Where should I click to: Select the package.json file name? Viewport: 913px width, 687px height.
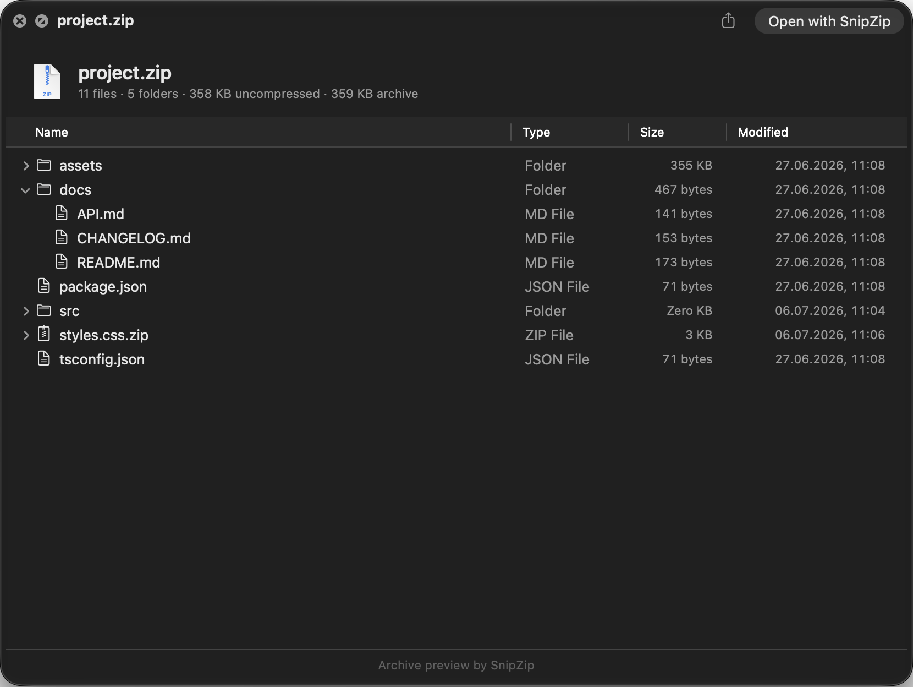[x=103, y=287]
